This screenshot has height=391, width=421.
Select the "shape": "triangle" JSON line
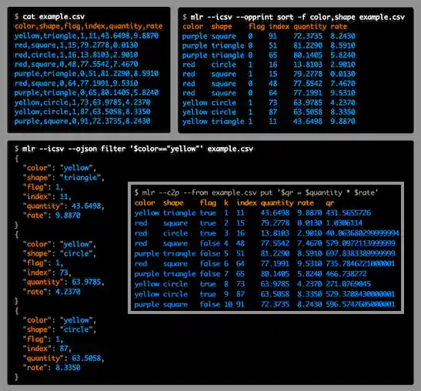point(63,178)
